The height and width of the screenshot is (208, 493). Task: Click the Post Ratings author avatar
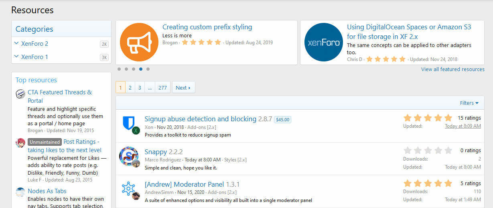point(20,143)
